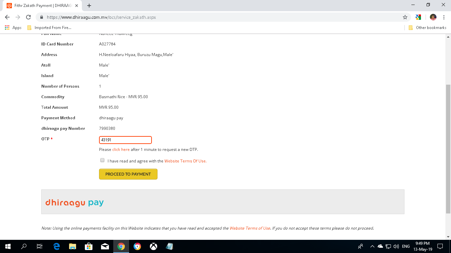Open Other bookmarks folder
451x253 pixels.
click(x=428, y=28)
